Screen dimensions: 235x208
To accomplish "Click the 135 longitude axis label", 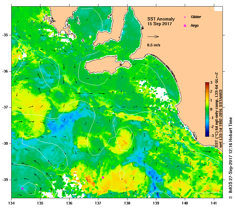I will (x=40, y=203).
